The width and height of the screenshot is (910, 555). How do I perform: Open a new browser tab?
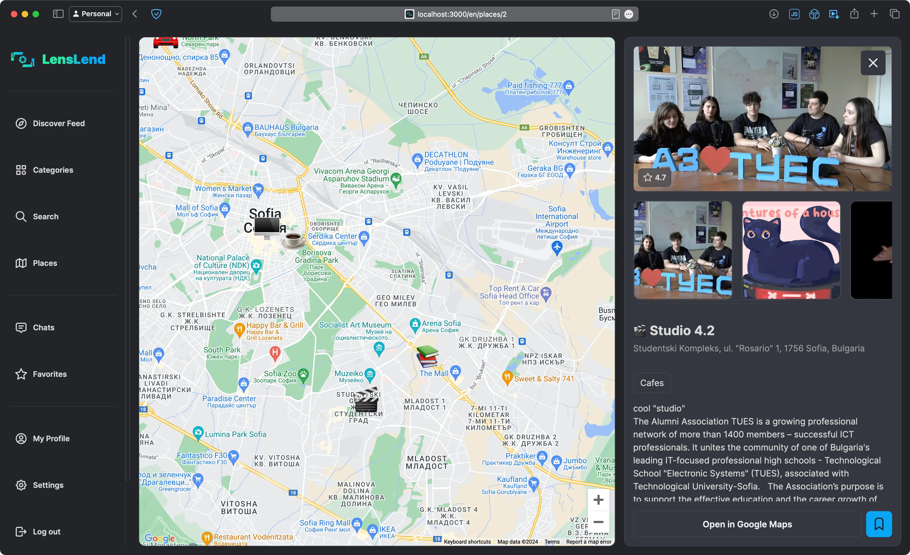click(874, 14)
